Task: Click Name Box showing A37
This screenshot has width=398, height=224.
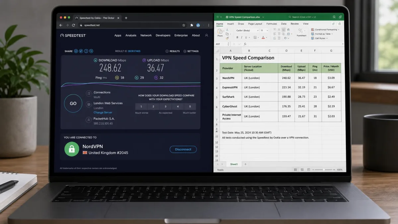Action: point(222,44)
